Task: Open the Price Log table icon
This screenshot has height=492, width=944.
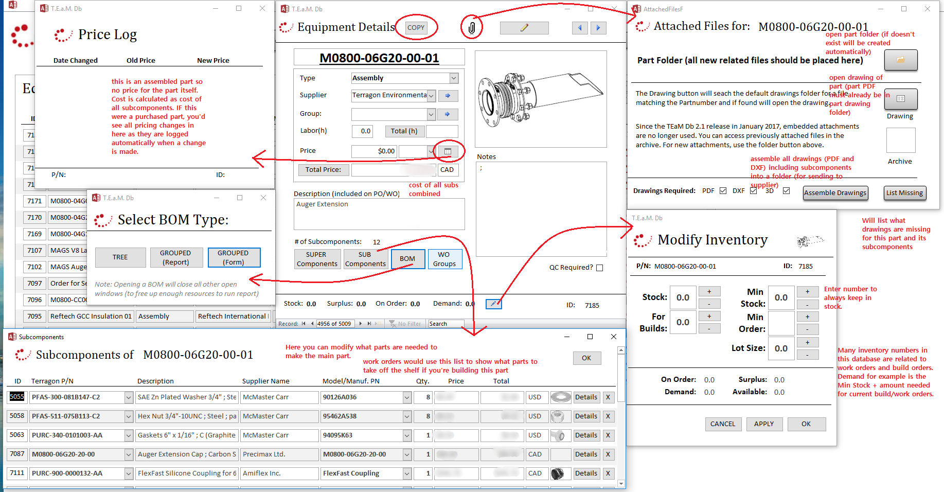Action: [448, 151]
